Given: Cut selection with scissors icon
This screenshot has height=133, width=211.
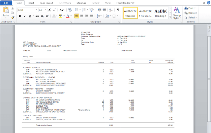Looking at the screenshot, I should 13,8.
